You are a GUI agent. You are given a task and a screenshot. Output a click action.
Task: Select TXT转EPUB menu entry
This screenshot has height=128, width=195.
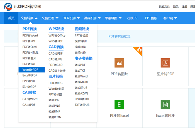[82, 105]
